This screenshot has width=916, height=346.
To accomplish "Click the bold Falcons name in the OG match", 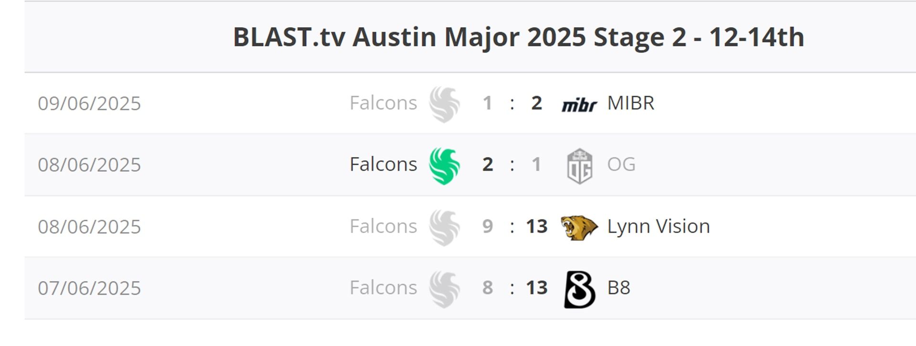I will (x=383, y=165).
